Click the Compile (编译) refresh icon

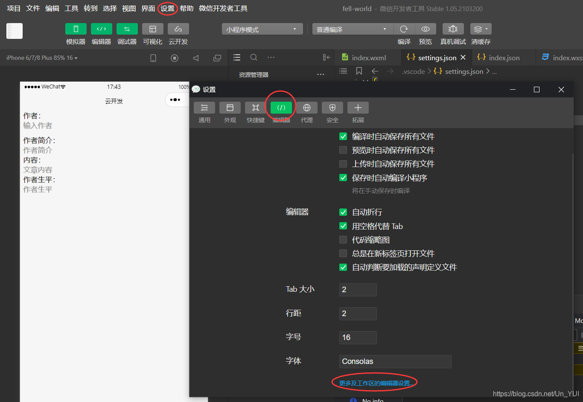(x=404, y=29)
